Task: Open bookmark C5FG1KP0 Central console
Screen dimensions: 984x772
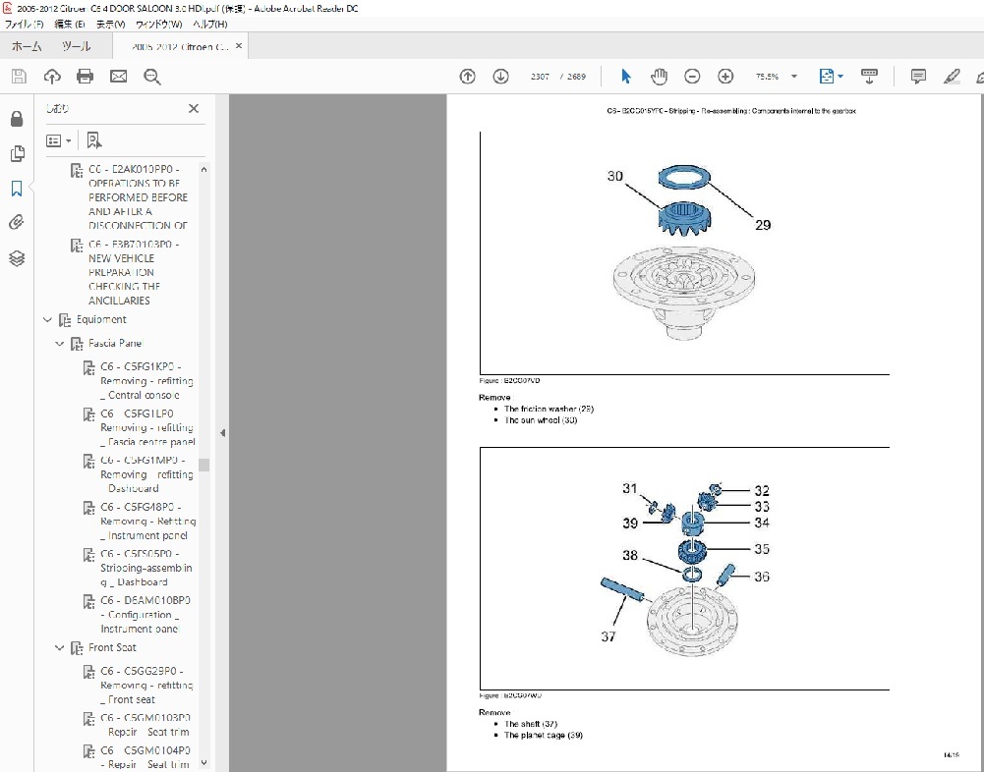Action: point(146,381)
